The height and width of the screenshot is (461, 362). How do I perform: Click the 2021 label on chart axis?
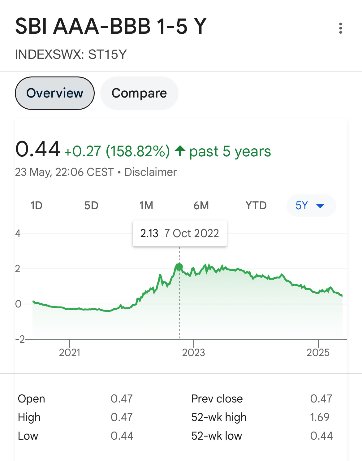click(70, 352)
